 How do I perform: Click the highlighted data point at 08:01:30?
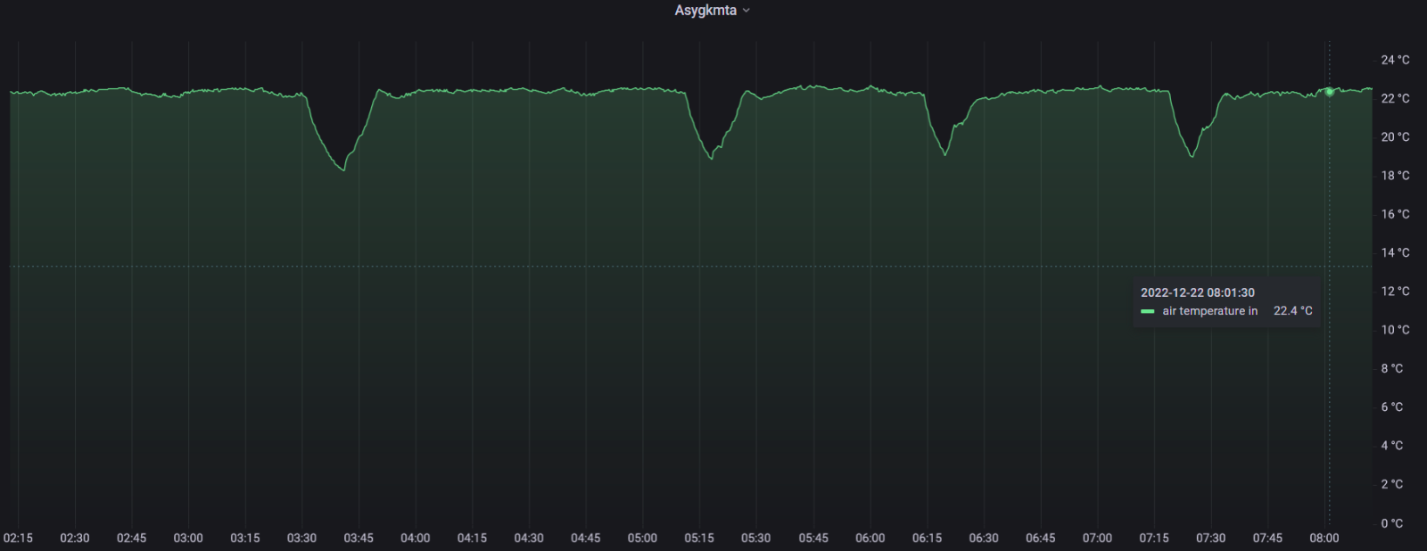[x=1329, y=92]
